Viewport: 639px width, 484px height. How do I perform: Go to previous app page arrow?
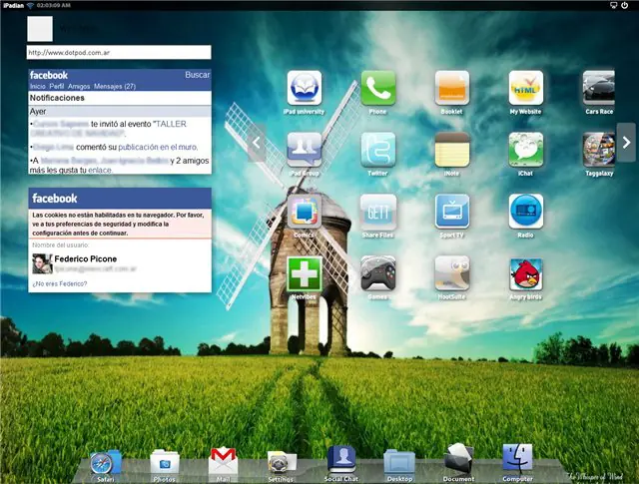(257, 143)
